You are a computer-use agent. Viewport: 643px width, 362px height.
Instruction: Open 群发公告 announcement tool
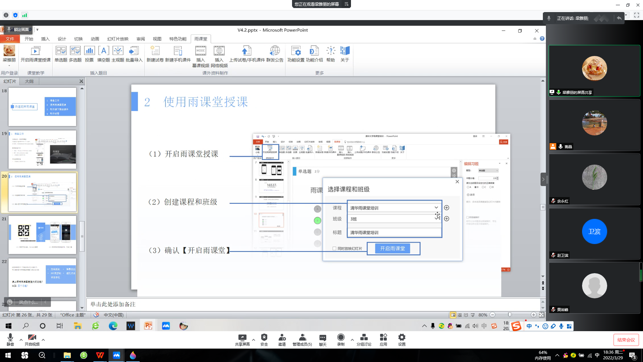(x=275, y=54)
